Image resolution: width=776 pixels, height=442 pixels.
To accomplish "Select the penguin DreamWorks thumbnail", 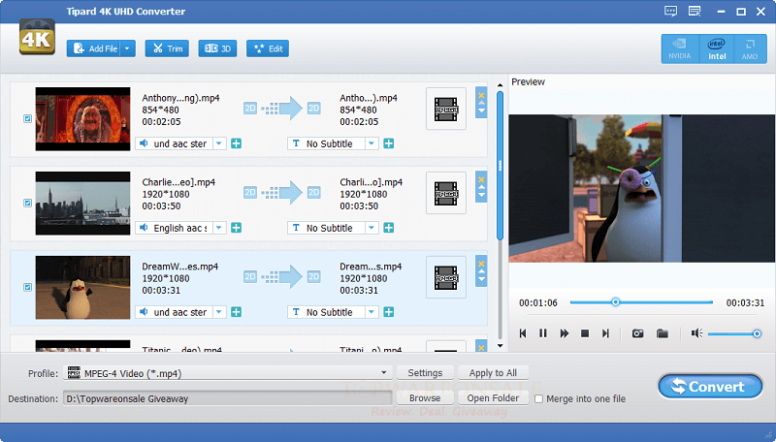I will coord(83,287).
